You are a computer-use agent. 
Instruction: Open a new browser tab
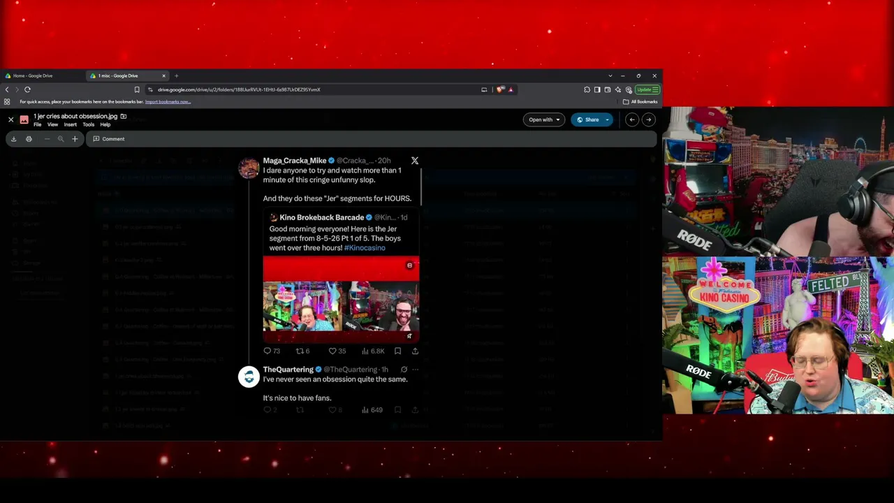point(177,75)
